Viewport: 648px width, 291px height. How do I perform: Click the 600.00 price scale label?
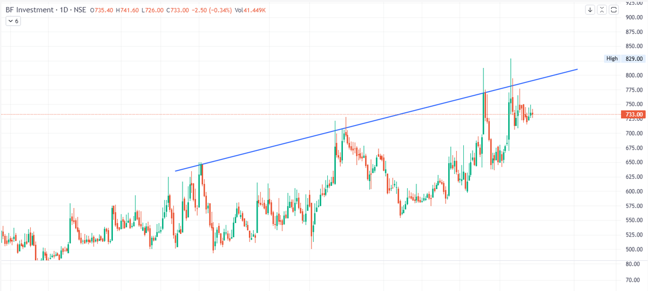(634, 191)
